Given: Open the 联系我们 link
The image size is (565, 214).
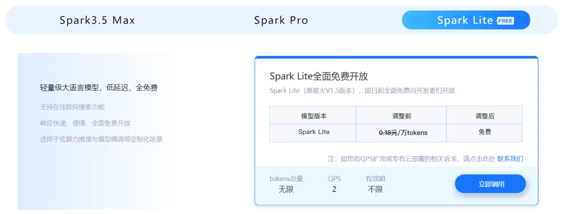Looking at the screenshot, I should coord(510,159).
